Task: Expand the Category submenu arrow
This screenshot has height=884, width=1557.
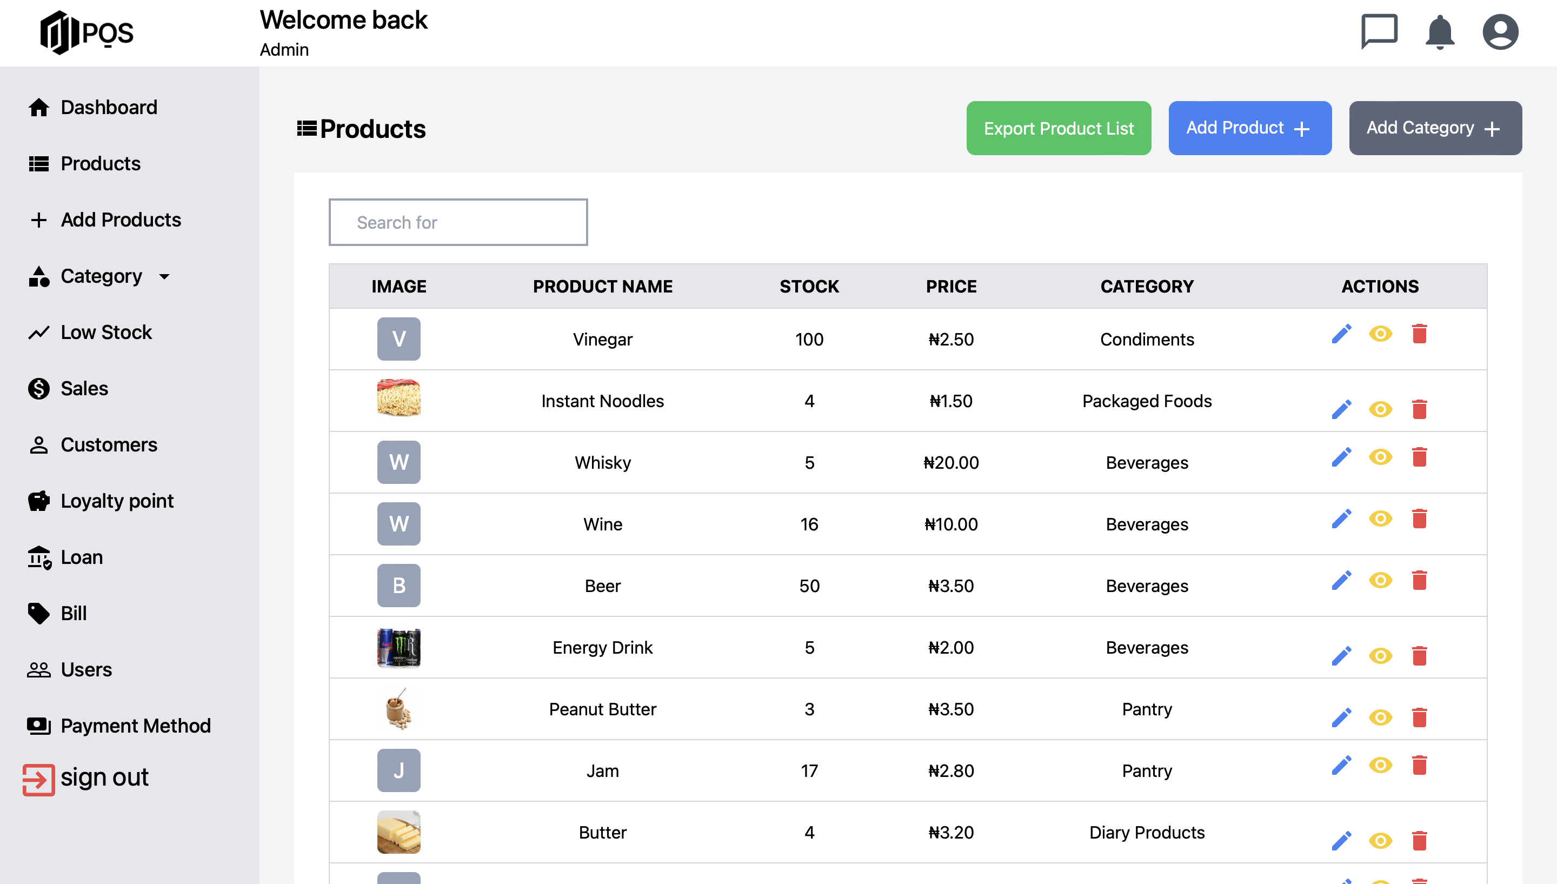Action: tap(164, 277)
